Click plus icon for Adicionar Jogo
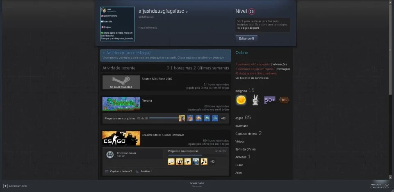Screen dimensions: 394x192 (5, 186)
